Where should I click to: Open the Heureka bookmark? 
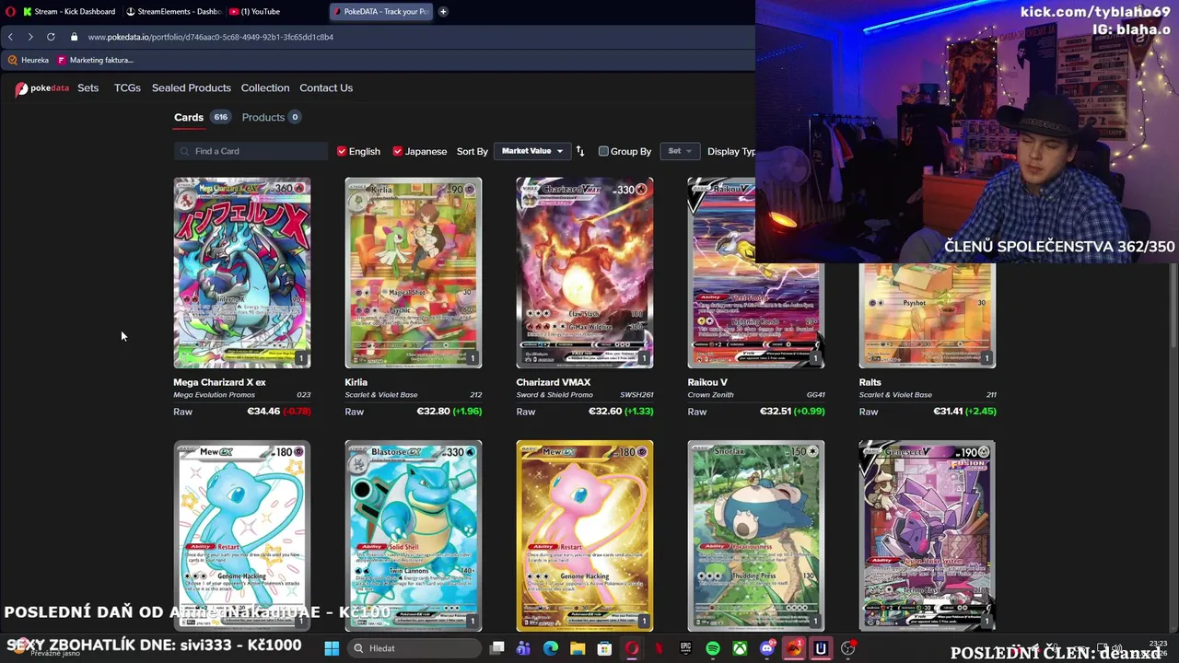click(28, 60)
